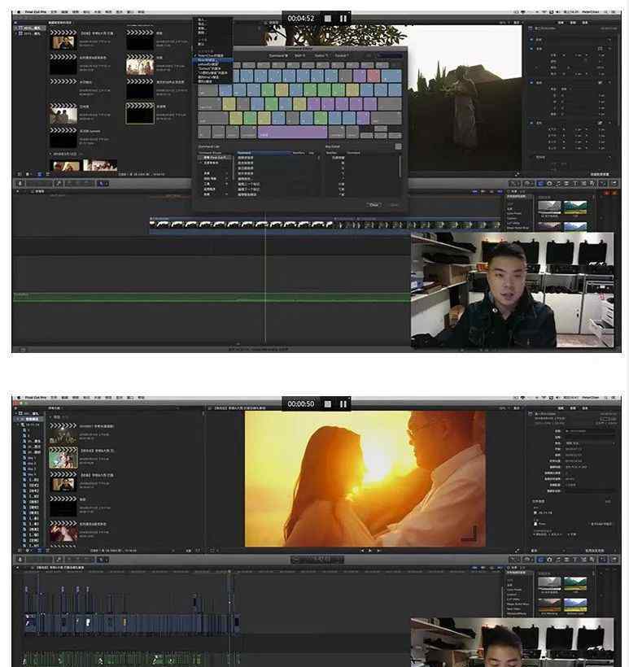Screen dimensions: 629x667
Task: Pick green mountain effect thumbnail, 00:04:52 window
Action: (575, 207)
